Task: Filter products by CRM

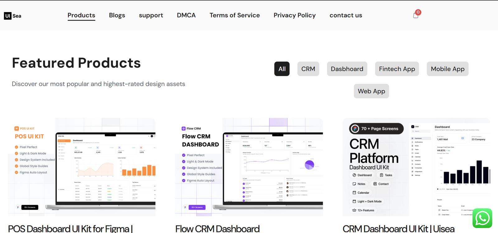Action: 308,69
